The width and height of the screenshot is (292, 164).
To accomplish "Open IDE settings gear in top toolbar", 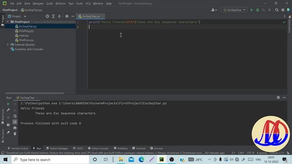I will [x=283, y=10].
